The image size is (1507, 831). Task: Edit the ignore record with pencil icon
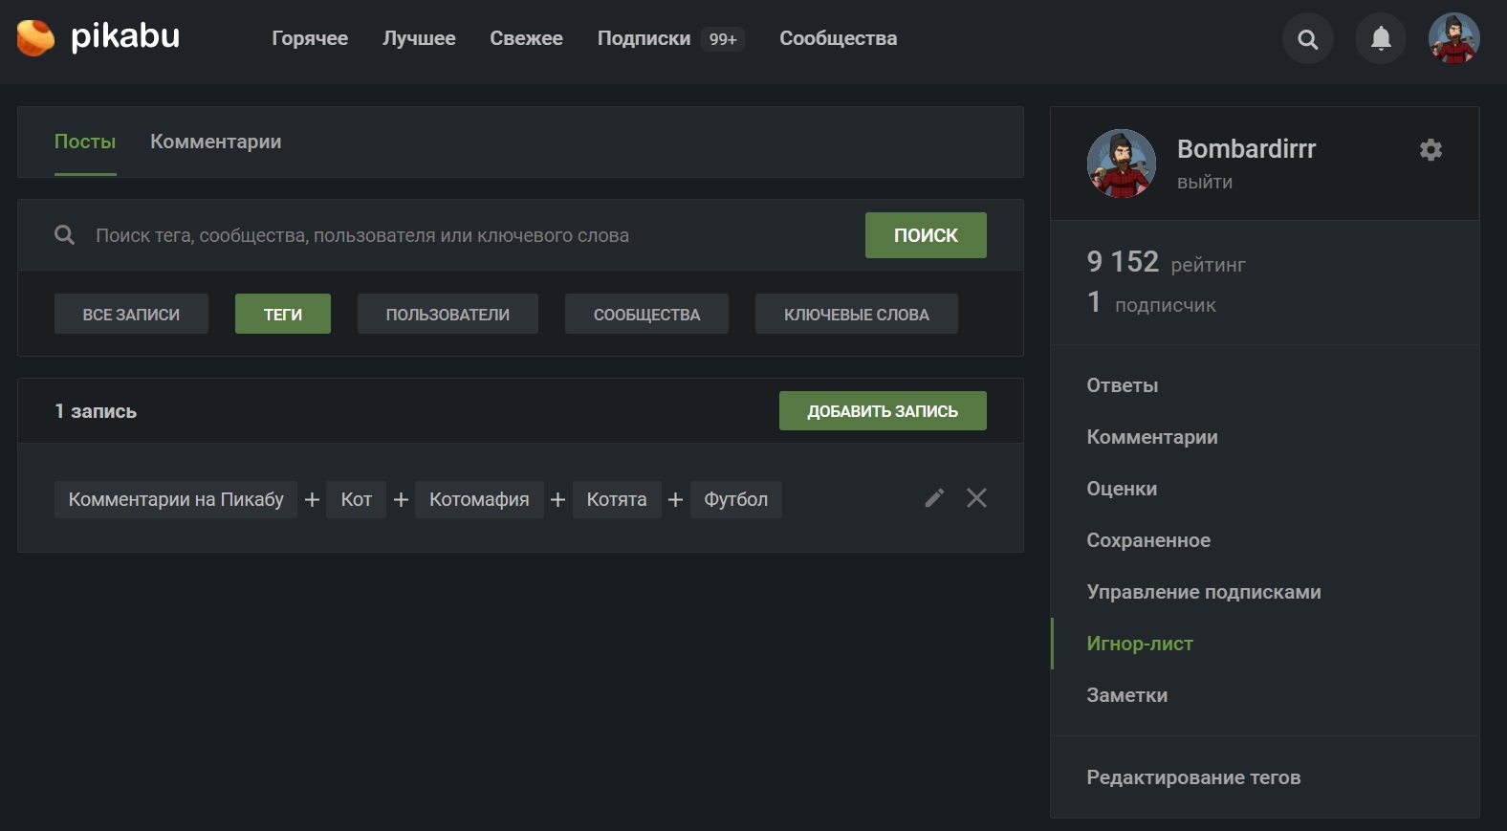point(934,498)
